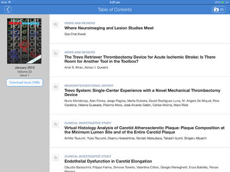Open Where Neuroimaging and Lesion Studies Meet

pos(109,28)
